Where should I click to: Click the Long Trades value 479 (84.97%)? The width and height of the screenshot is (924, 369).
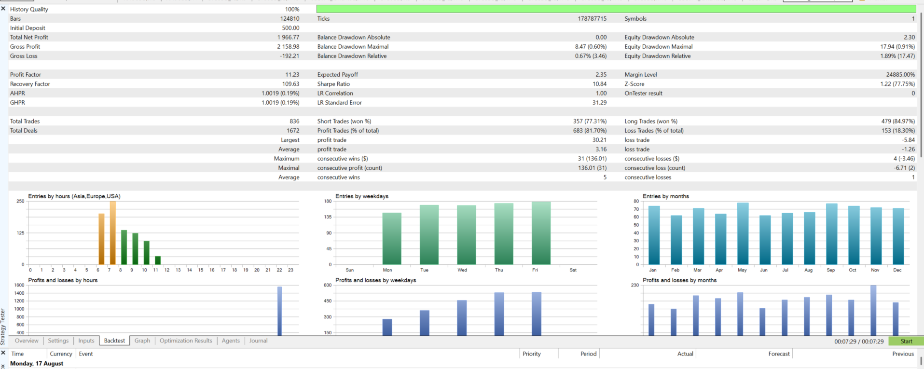[898, 121]
